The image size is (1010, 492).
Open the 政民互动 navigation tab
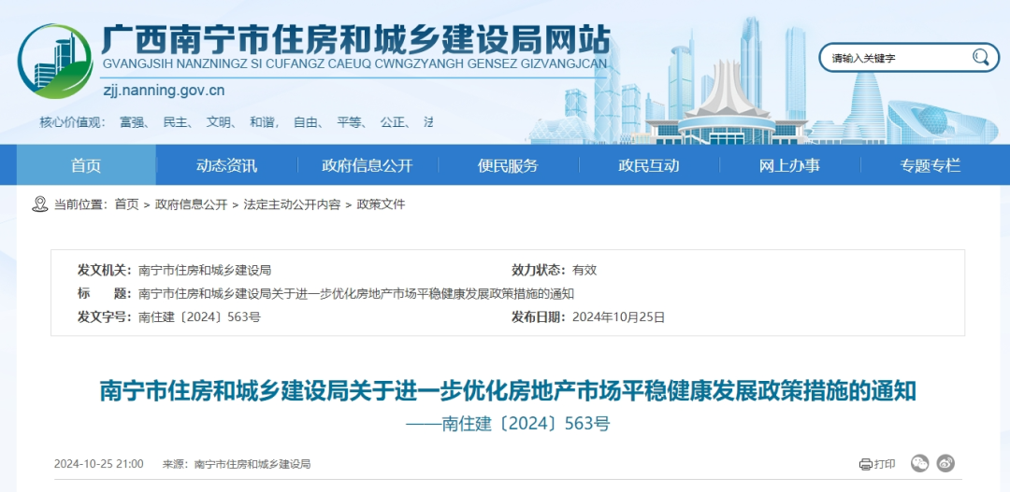tap(649, 165)
